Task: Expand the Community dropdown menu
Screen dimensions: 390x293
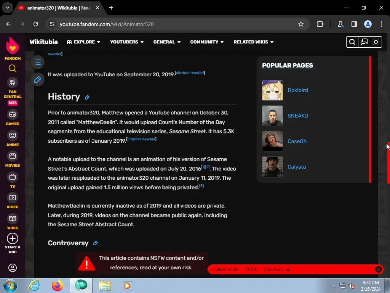Action: (x=207, y=42)
